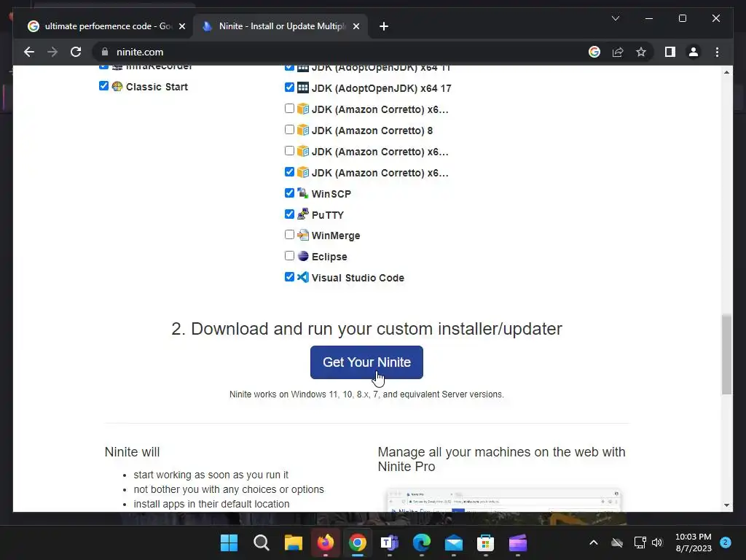Open the Chrome side panel

670,52
